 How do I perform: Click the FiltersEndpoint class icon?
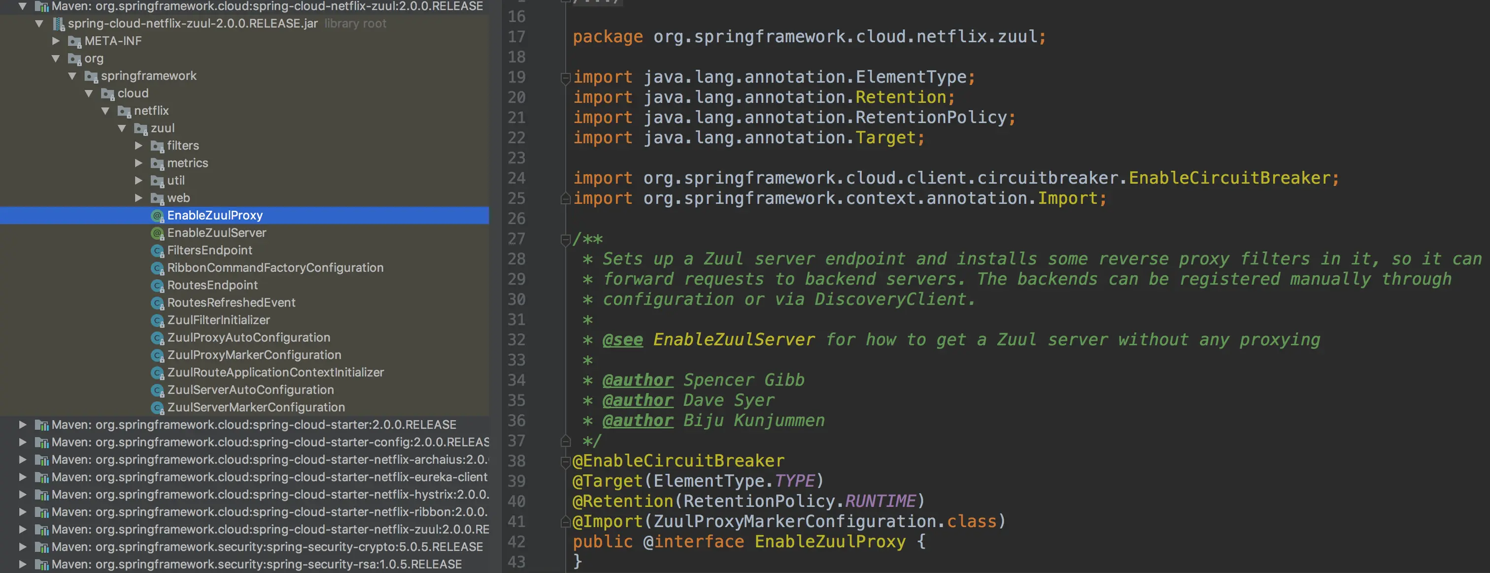click(x=157, y=251)
